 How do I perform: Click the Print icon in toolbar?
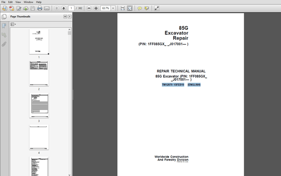tap(39, 8)
